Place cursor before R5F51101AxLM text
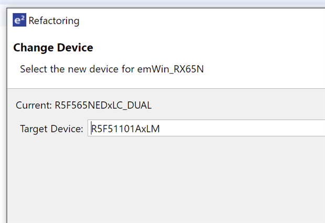Viewport: 325px width, 223px height. (92, 128)
